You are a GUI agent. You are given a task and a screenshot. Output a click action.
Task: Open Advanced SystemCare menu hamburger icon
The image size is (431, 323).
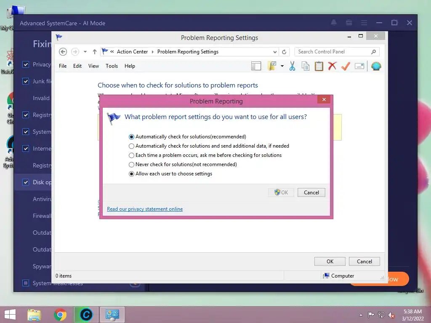point(364,23)
